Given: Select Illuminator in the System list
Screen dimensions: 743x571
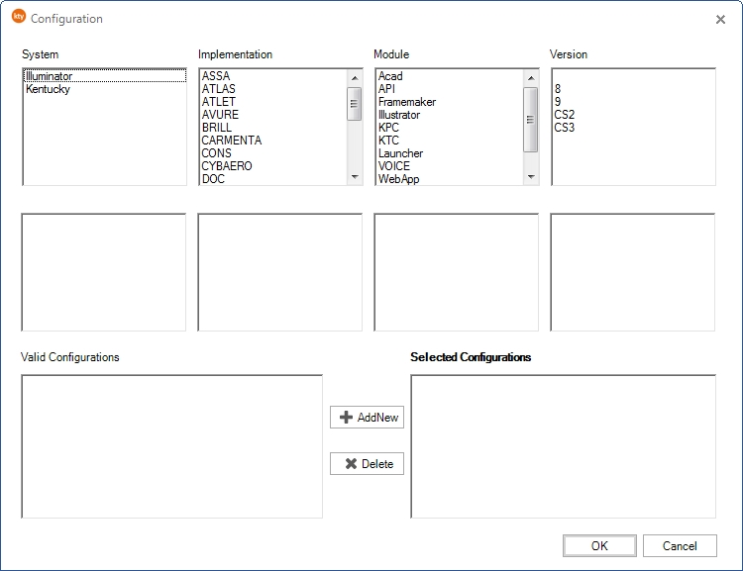Looking at the screenshot, I should click(50, 76).
